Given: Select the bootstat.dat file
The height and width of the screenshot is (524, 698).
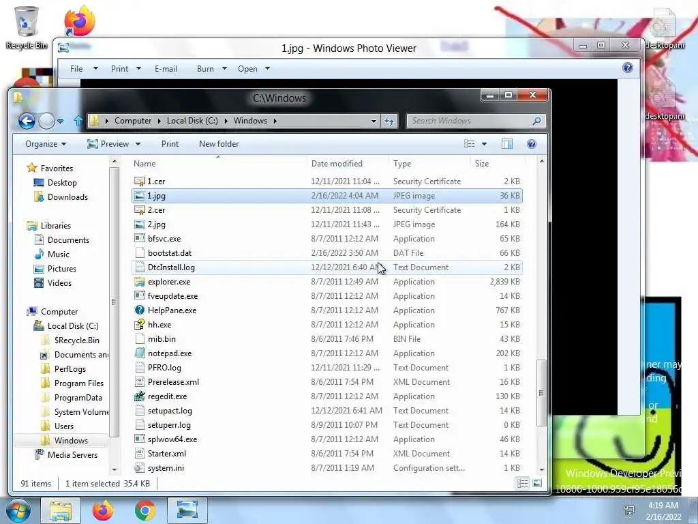Looking at the screenshot, I should tap(327, 253).
